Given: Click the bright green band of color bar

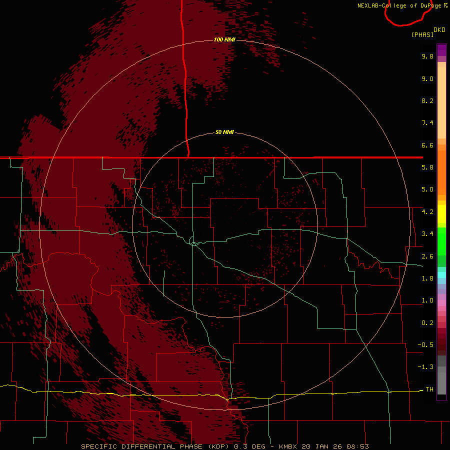Looking at the screenshot, I should tap(441, 241).
